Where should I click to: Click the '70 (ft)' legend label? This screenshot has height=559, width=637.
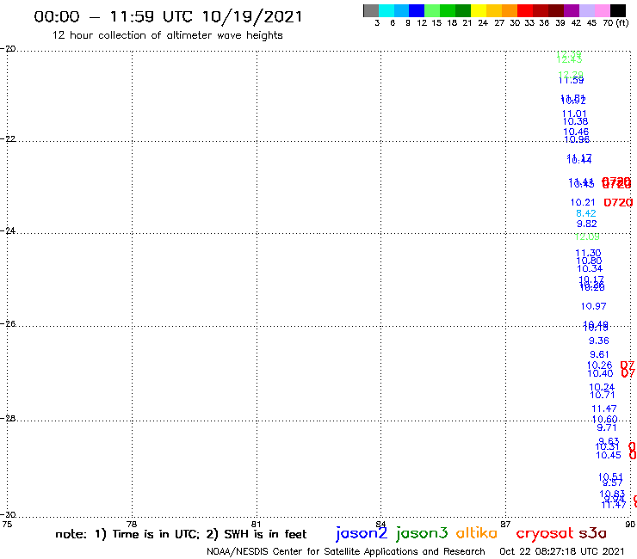[615, 22]
